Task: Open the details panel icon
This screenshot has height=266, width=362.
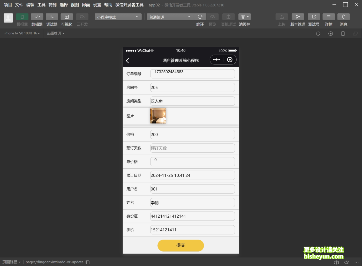Action: point(329,17)
